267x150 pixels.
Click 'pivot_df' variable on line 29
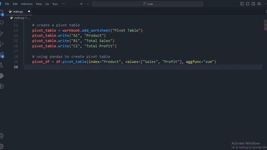(x=41, y=62)
